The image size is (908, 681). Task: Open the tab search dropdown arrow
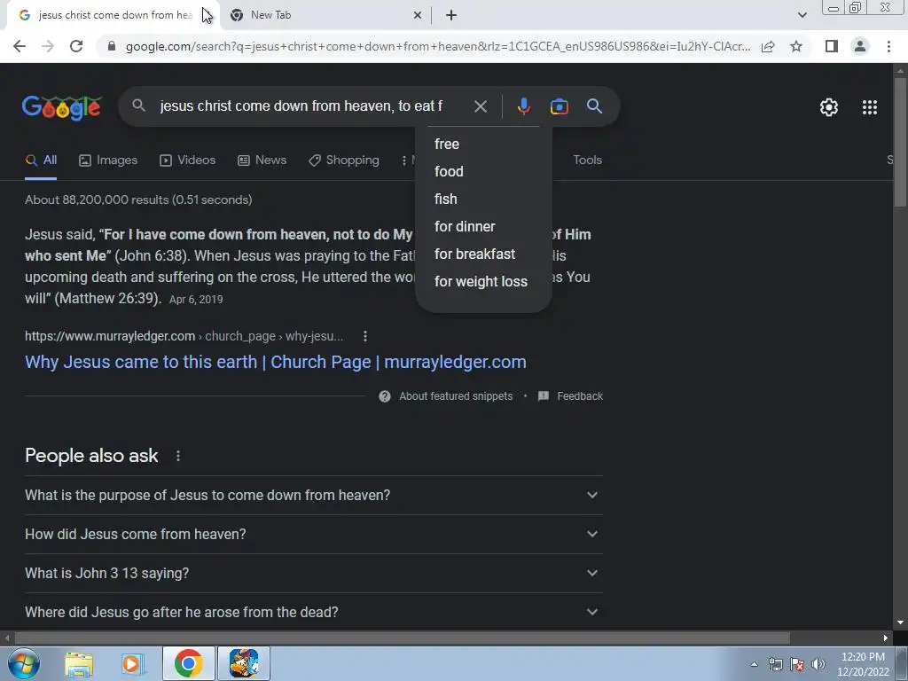tap(802, 15)
